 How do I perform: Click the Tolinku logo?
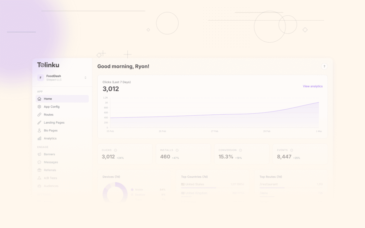pos(48,65)
